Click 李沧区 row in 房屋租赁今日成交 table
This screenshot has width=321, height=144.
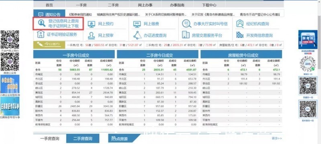241,84
